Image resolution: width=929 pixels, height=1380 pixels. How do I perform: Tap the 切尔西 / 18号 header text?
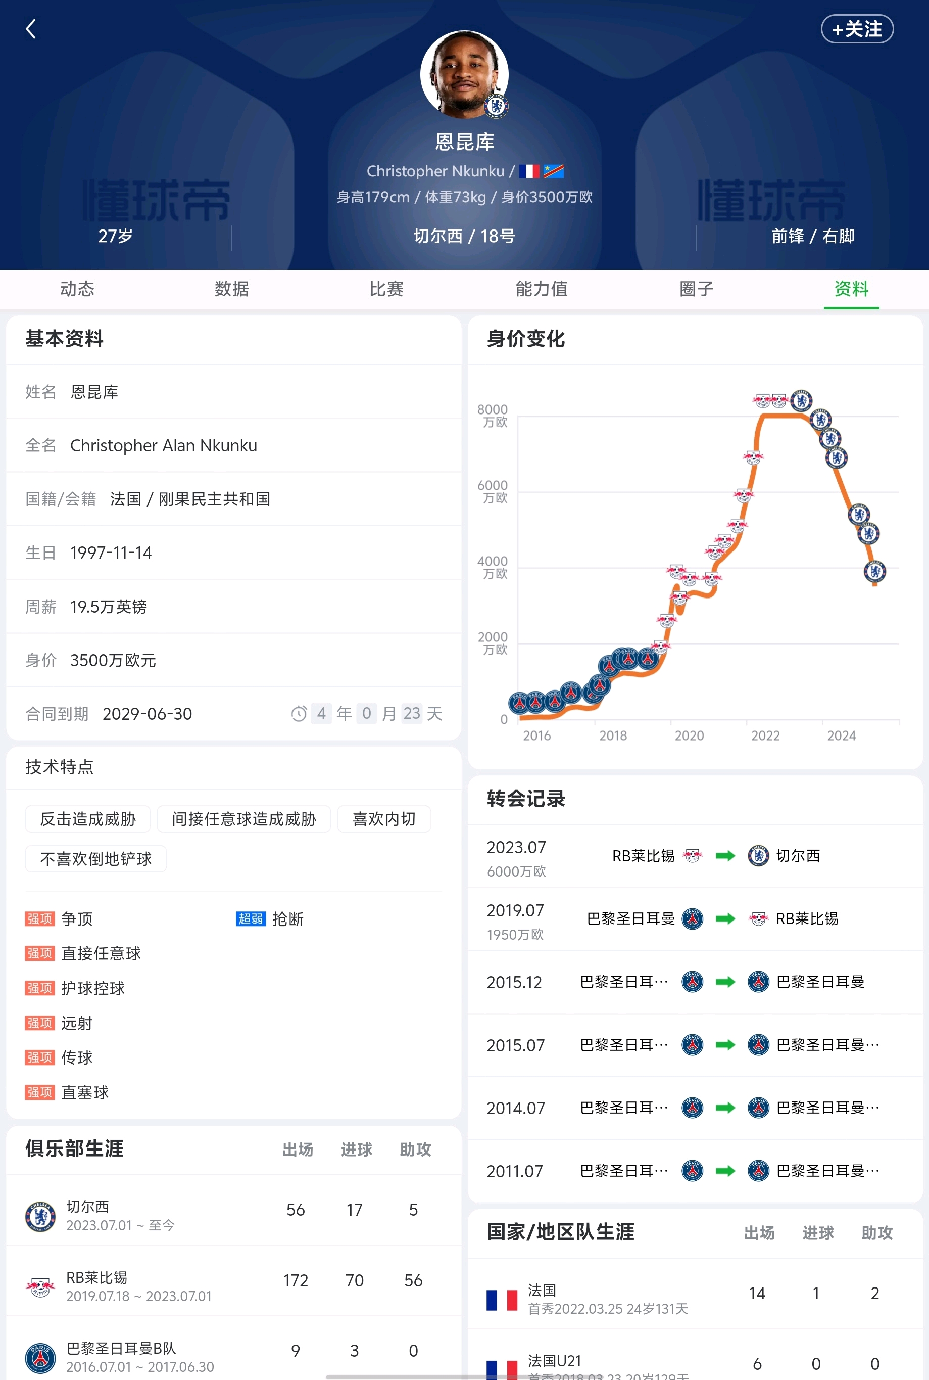click(x=465, y=236)
